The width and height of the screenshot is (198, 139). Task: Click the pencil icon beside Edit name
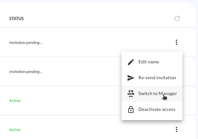coord(131,62)
